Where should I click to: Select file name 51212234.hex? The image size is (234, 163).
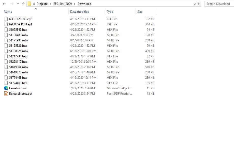coord(18,56)
